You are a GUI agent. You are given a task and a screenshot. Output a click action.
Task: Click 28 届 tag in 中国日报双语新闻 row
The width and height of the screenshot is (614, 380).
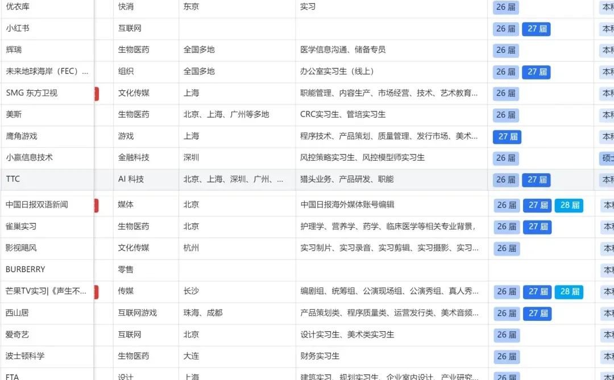569,205
